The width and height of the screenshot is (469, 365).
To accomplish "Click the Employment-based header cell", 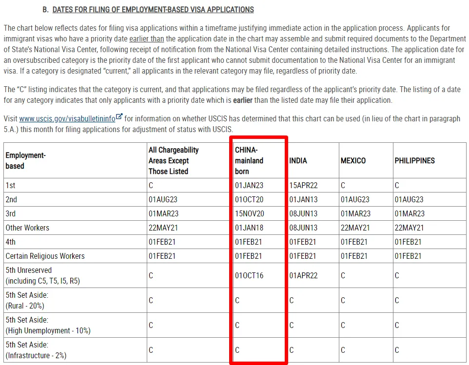I will coord(25,161).
